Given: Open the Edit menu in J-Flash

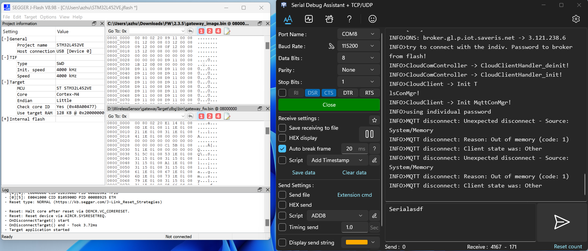Looking at the screenshot, I should tap(17, 17).
